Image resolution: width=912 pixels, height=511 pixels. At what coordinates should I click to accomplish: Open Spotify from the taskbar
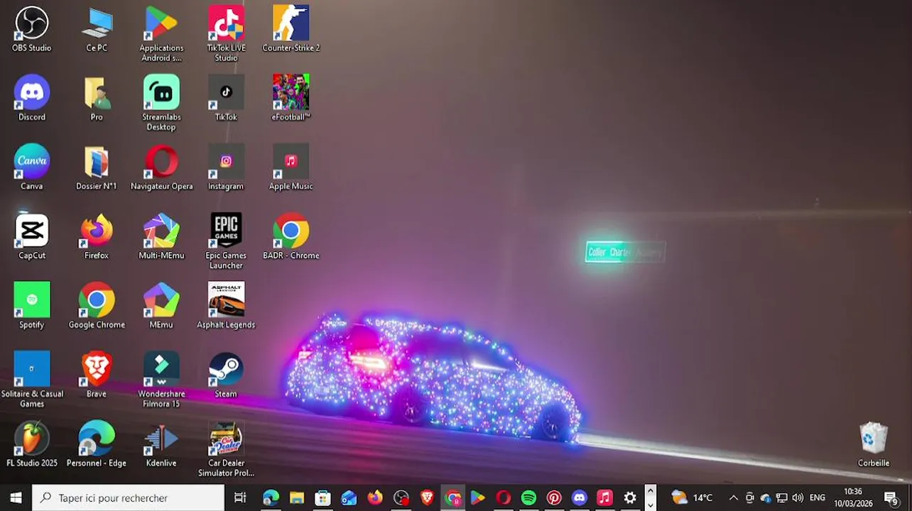click(528, 498)
